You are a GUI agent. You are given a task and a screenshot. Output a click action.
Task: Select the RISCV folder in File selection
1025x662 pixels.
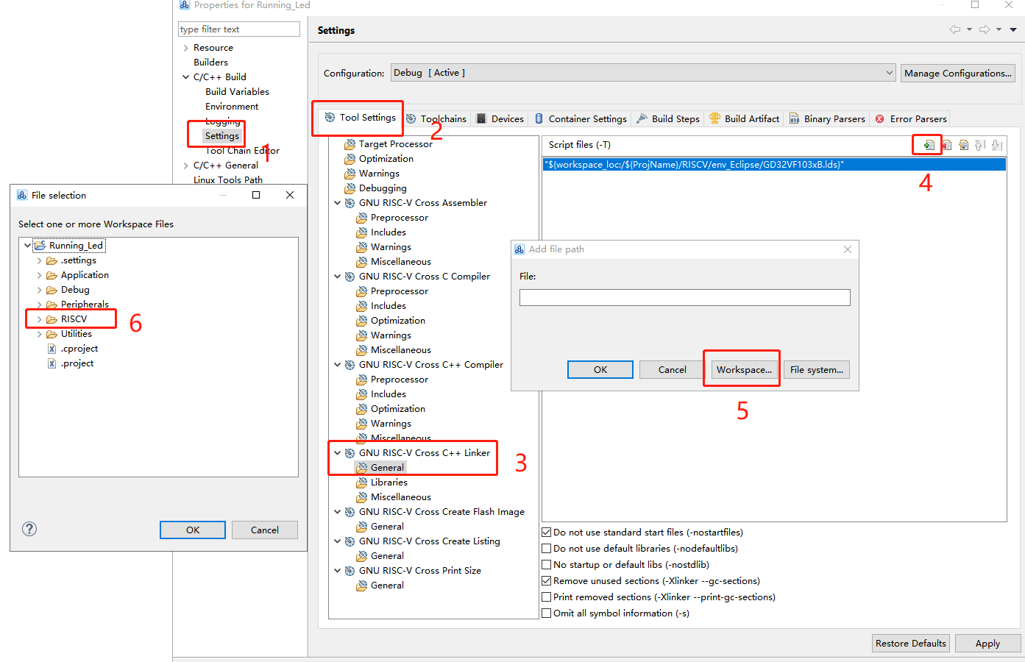point(74,319)
